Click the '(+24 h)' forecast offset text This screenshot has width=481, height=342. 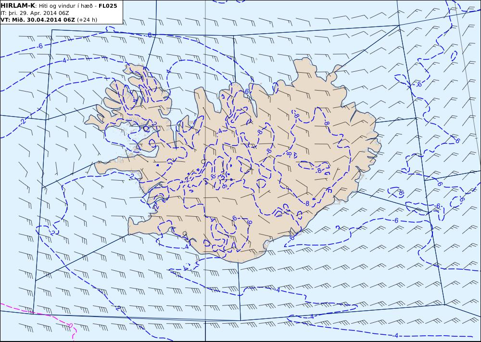coord(87,20)
